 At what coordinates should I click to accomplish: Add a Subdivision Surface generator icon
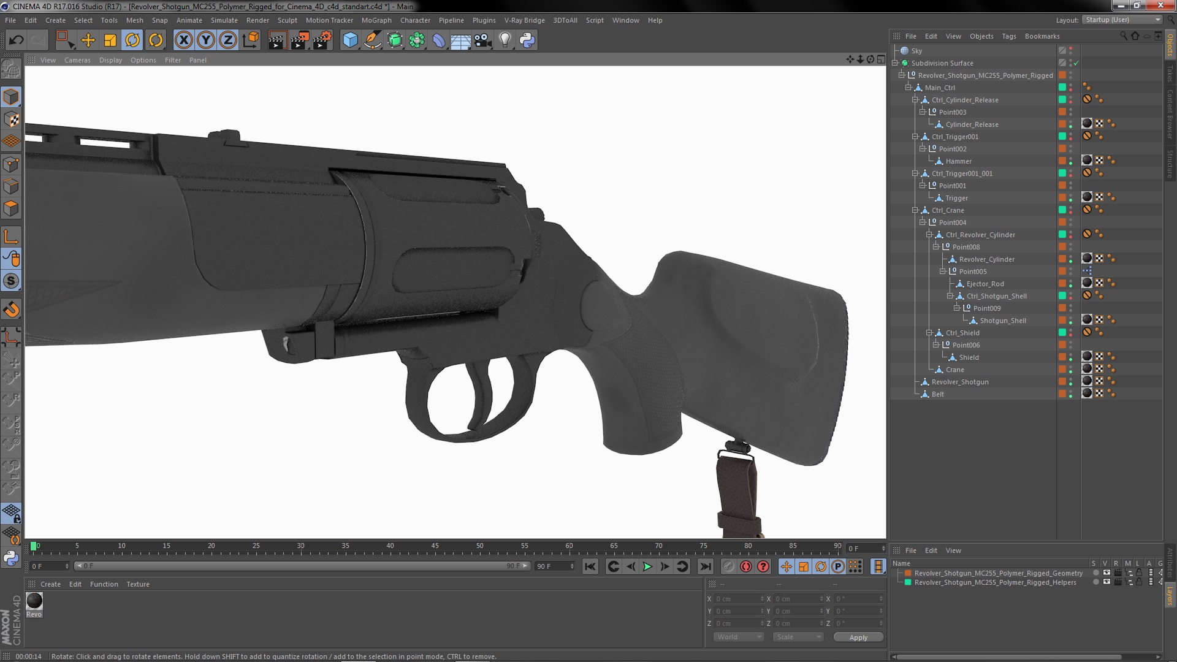[x=395, y=40]
